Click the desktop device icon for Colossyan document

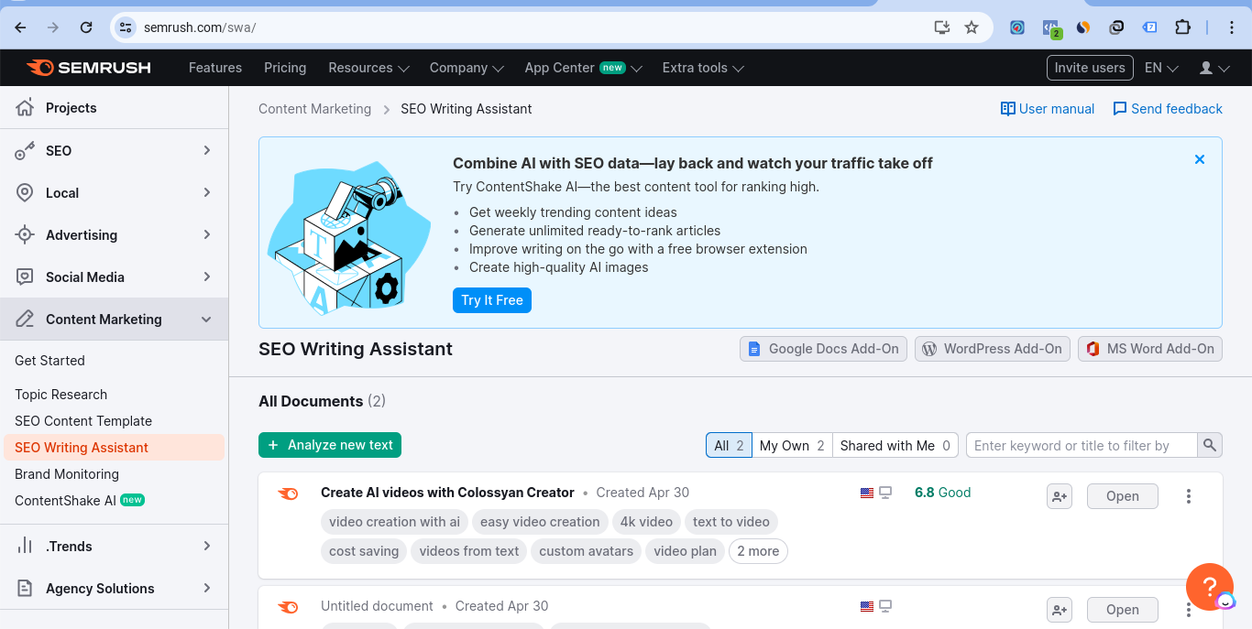(885, 493)
